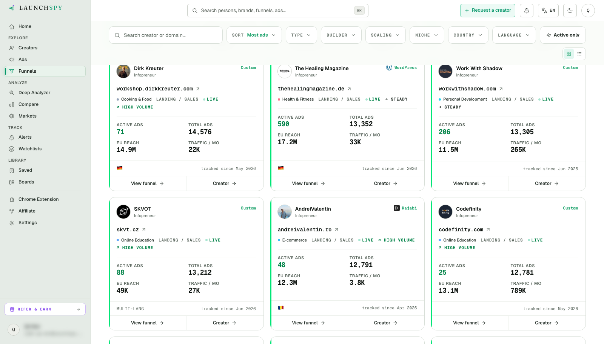This screenshot has width=604, height=344.
Task: Click the Chrome Extension icon
Action: 12,199
